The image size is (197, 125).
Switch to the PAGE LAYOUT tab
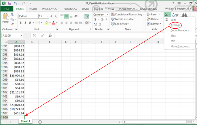pyautogui.click(x=50, y=9)
